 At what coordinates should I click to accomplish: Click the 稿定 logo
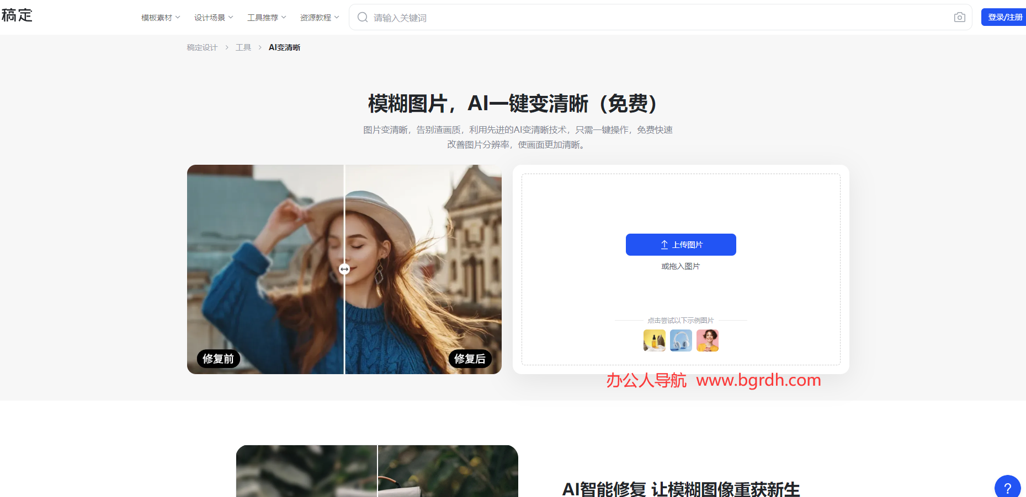tap(17, 15)
